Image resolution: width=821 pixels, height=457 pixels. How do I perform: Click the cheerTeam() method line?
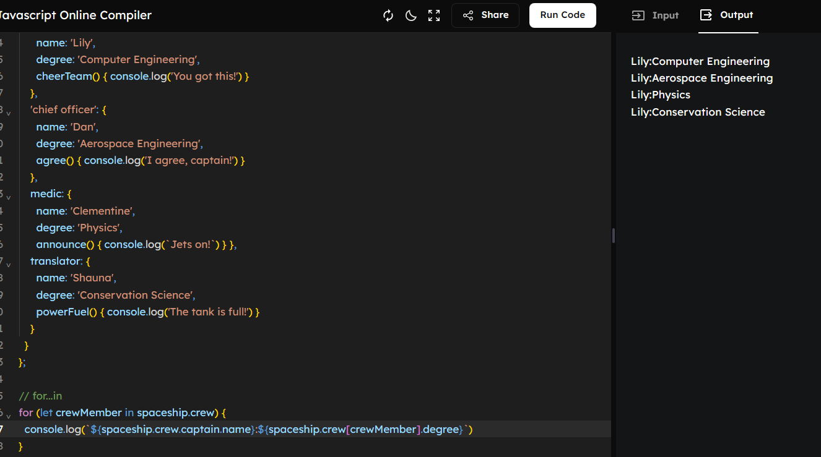pyautogui.click(x=142, y=76)
